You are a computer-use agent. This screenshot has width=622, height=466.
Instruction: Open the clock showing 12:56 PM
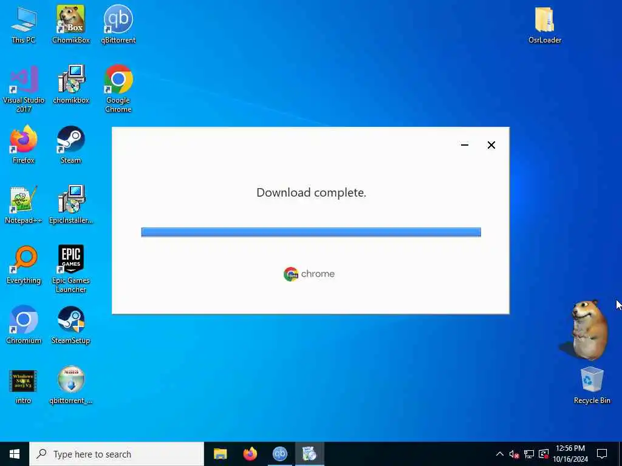click(570, 454)
